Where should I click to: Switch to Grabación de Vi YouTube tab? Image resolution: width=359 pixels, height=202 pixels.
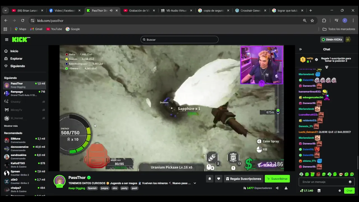(139, 10)
